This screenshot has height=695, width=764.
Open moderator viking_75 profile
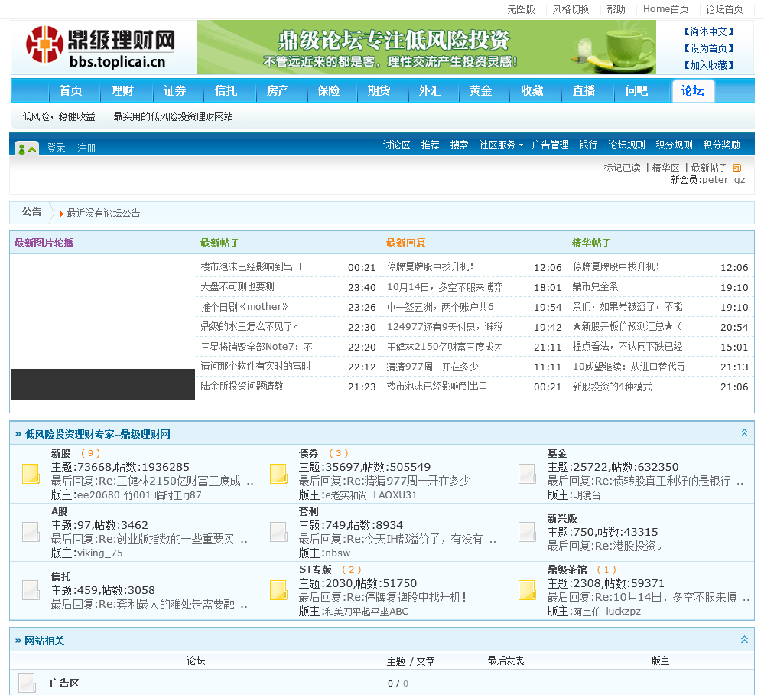tap(100, 553)
